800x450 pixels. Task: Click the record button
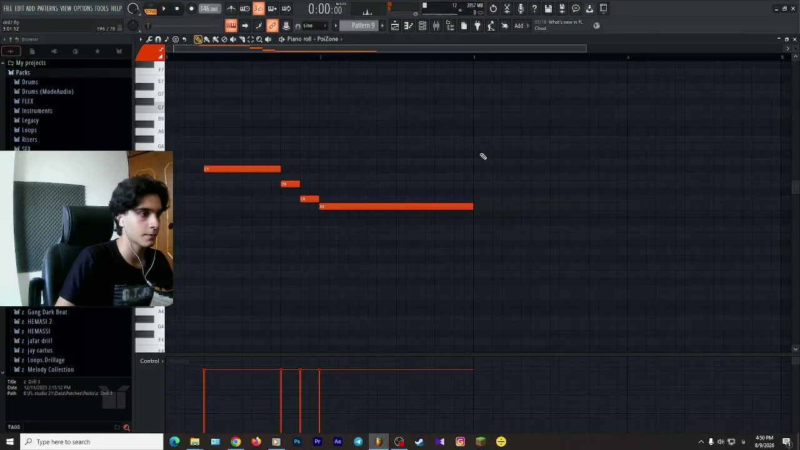(191, 9)
